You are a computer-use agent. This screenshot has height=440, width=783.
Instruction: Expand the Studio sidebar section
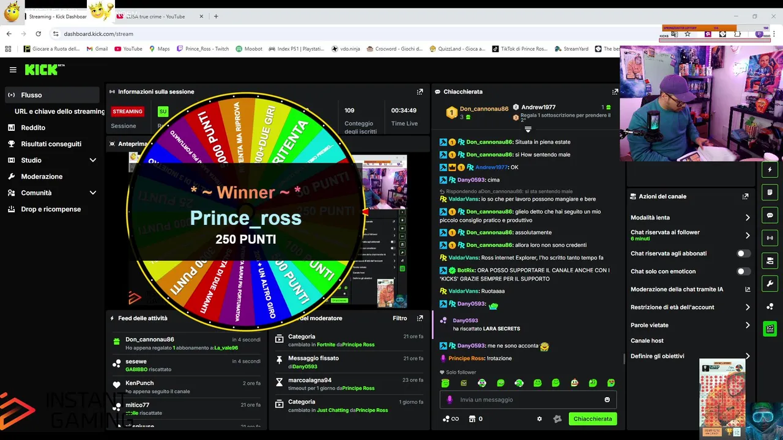pos(93,160)
